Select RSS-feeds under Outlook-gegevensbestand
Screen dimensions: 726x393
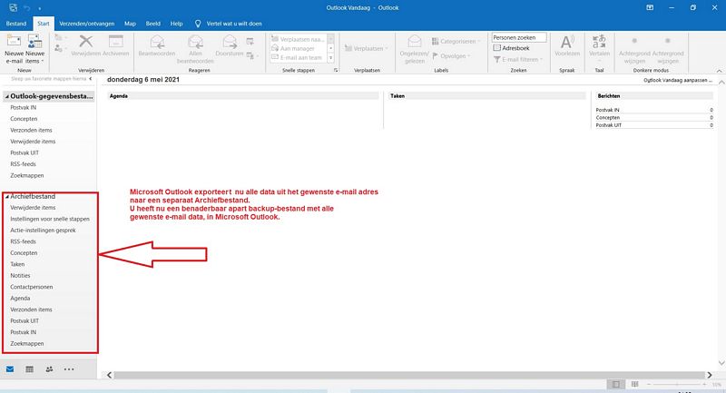24,164
